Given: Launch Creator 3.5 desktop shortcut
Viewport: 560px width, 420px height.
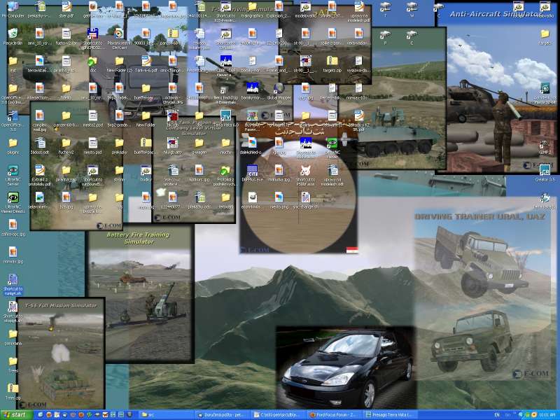Looking at the screenshot, I should [545, 170].
